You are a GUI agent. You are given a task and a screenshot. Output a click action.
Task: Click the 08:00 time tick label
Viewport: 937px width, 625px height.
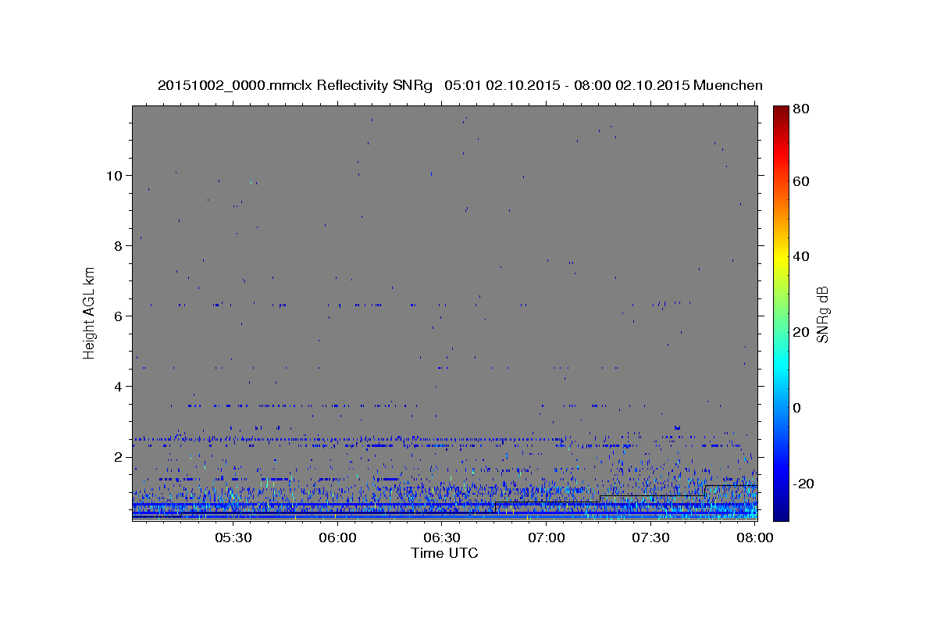click(x=754, y=538)
